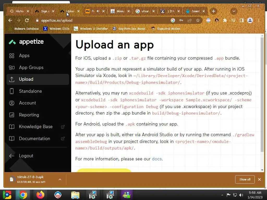Open volume control in tray

click(x=241, y=195)
